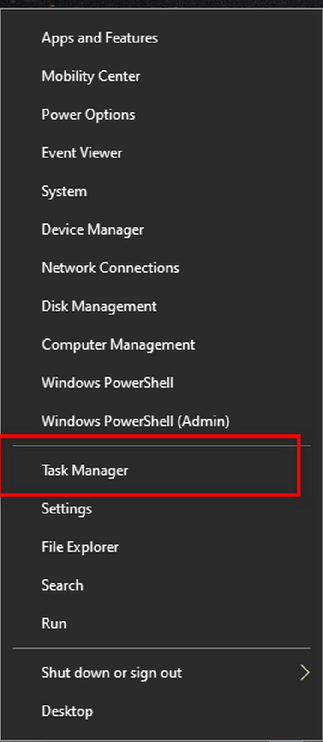Open Network Connections
323x742 pixels.
pos(110,268)
